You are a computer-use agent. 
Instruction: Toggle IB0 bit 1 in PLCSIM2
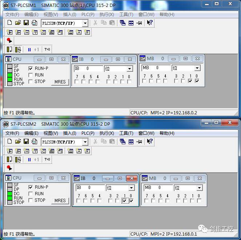124,201
